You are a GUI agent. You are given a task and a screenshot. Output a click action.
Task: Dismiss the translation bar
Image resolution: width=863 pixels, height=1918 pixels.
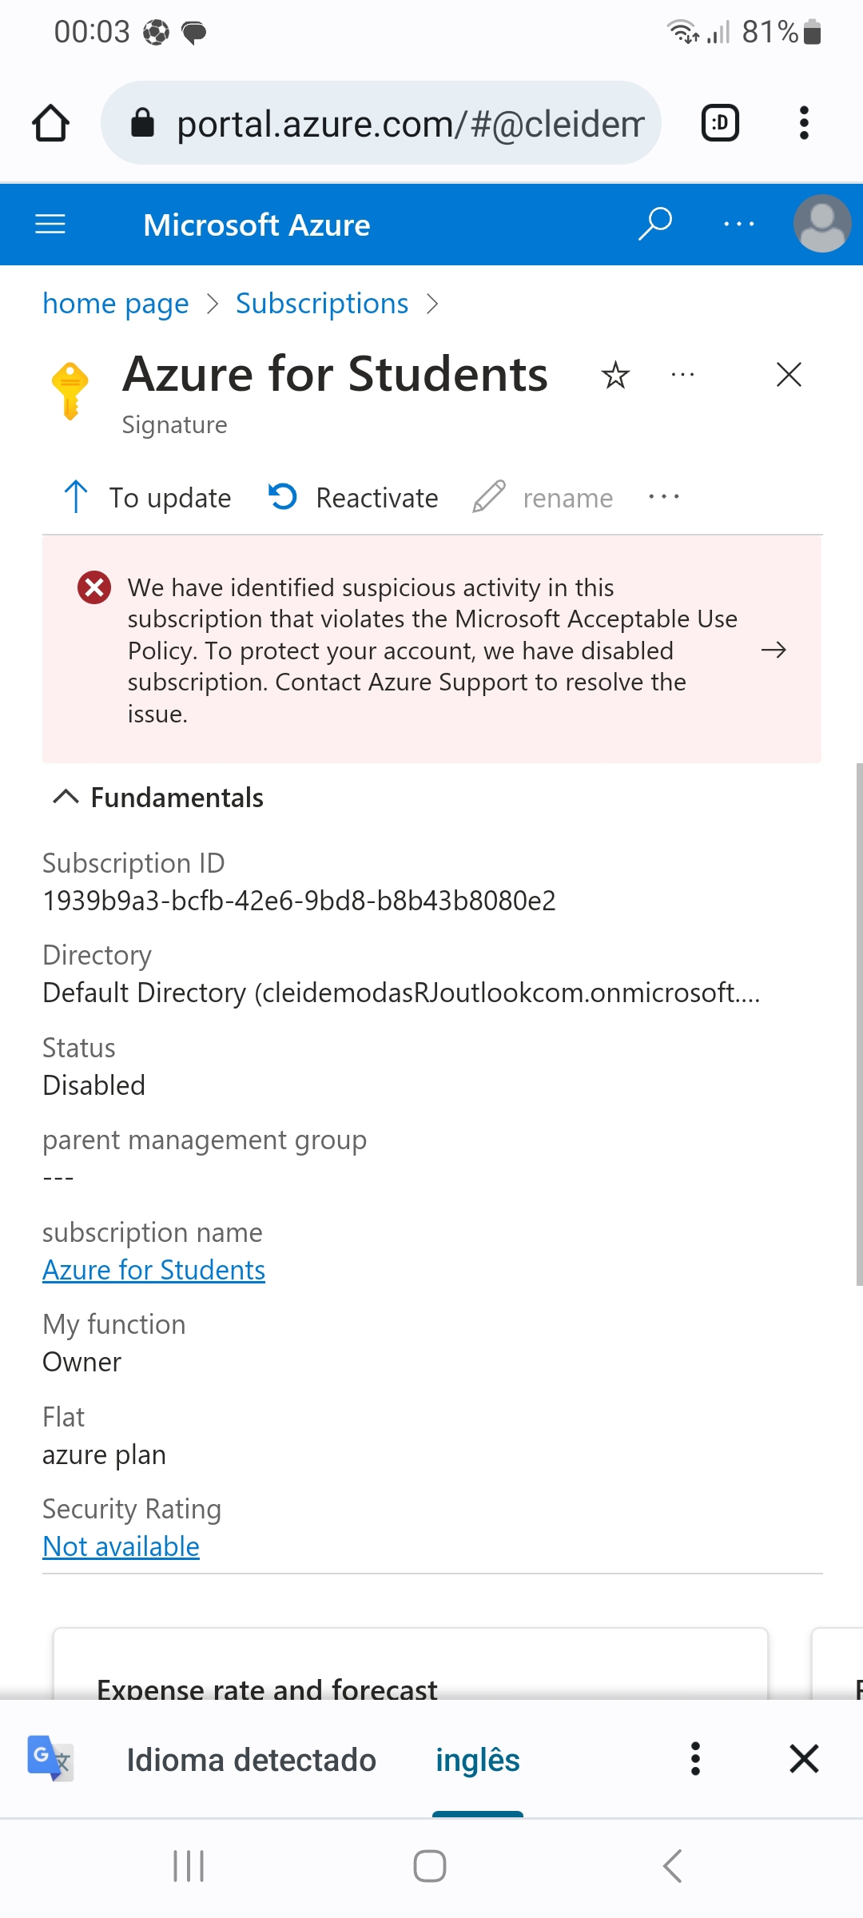[804, 1759]
